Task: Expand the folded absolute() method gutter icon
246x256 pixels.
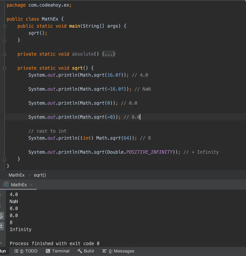Action: (5, 54)
